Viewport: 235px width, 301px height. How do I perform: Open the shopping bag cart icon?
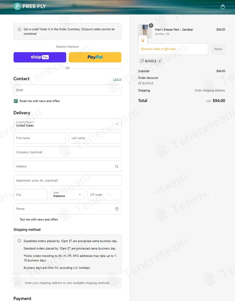tap(222, 6)
